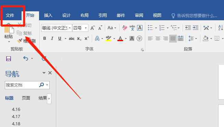224x127 pixels.
Task: Select the 页面 tab in navigation pane
Action: (26, 98)
